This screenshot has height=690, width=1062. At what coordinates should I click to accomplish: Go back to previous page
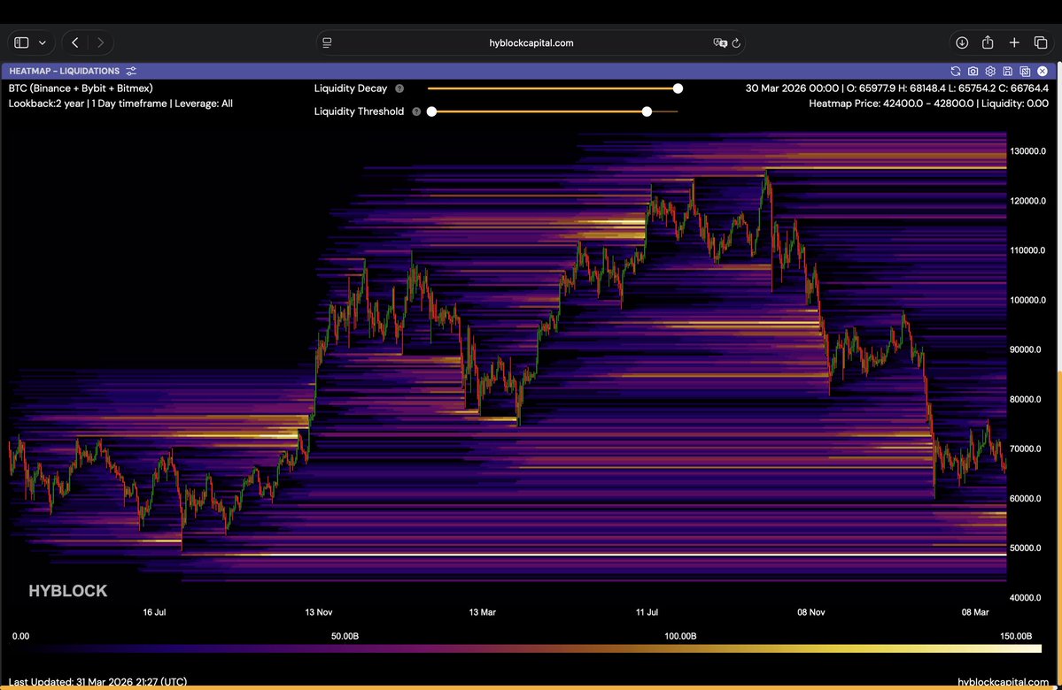(75, 42)
